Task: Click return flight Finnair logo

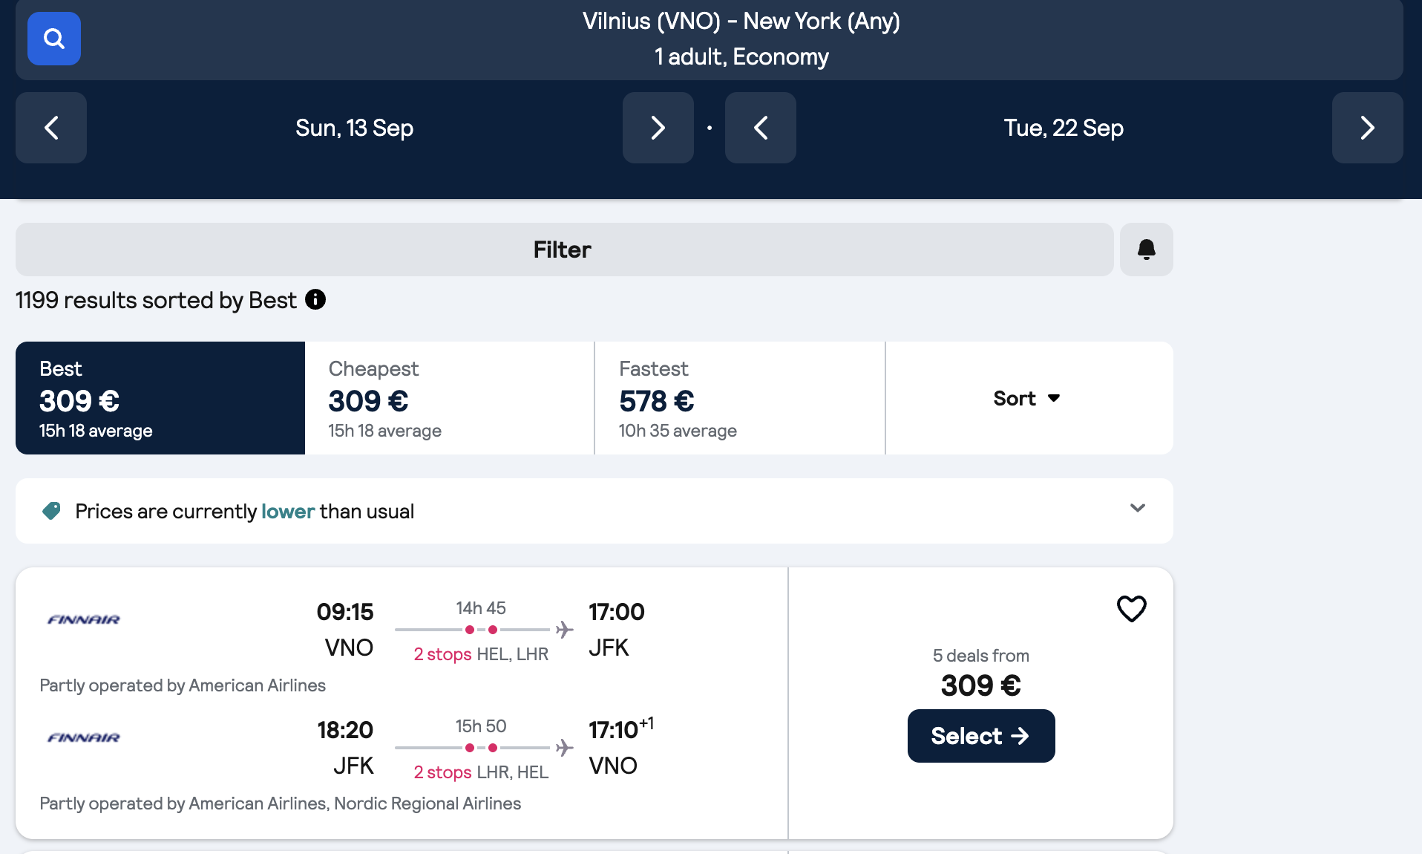Action: coord(84,737)
